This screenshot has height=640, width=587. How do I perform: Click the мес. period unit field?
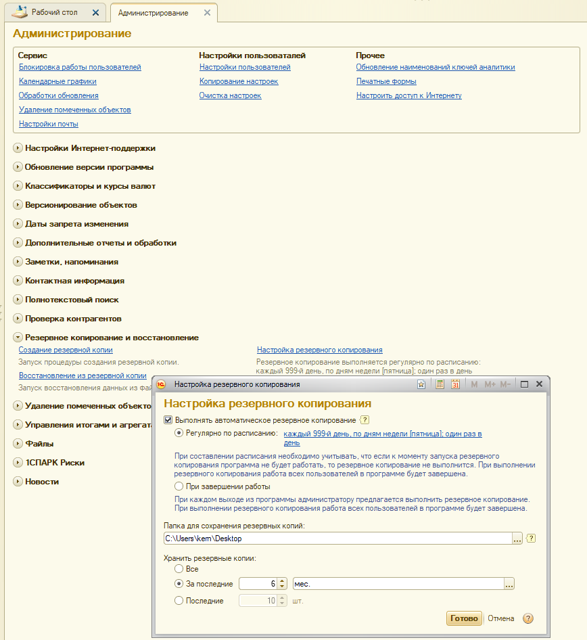coord(398,584)
